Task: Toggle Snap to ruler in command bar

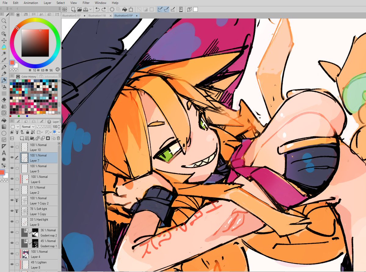Action: click(x=160, y=9)
